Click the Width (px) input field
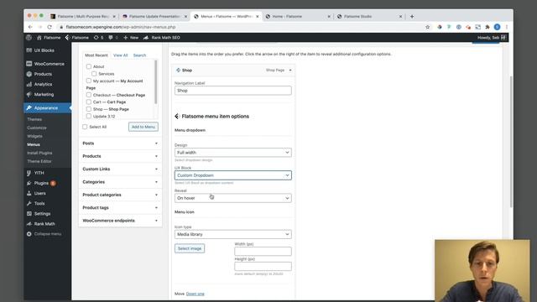 click(x=263, y=252)
